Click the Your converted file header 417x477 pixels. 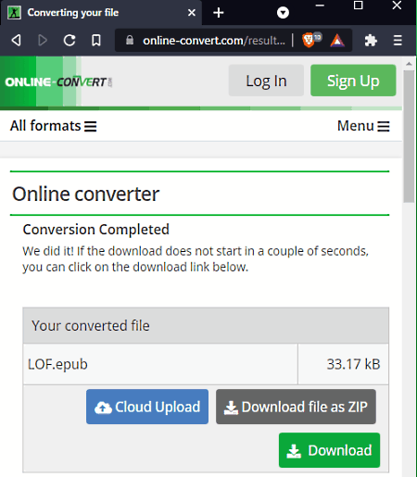(x=206, y=326)
